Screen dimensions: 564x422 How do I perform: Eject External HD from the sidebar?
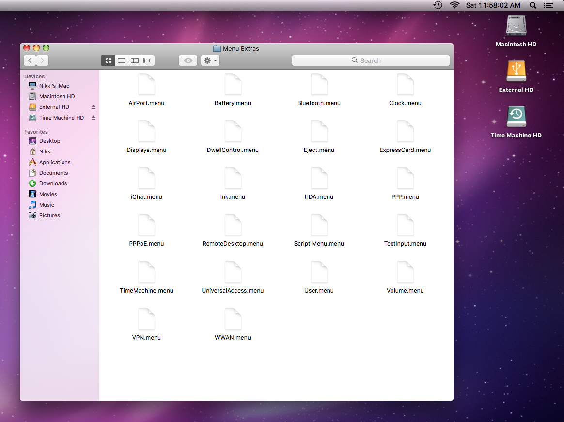click(94, 107)
